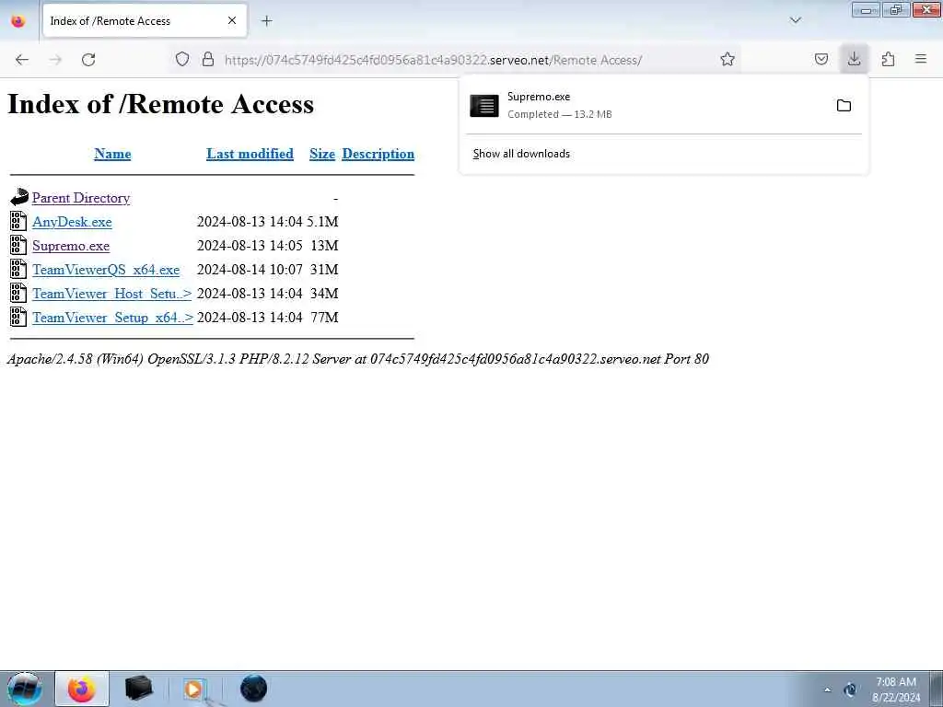Click Show all downloads
Screen dimensions: 943x707
click(x=521, y=154)
